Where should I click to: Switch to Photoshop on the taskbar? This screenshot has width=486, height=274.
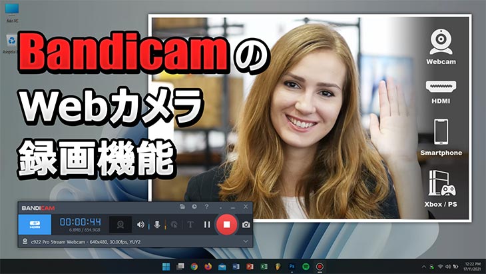click(x=292, y=267)
